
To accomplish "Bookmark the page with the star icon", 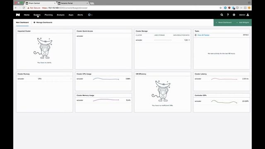I will 221,8.
